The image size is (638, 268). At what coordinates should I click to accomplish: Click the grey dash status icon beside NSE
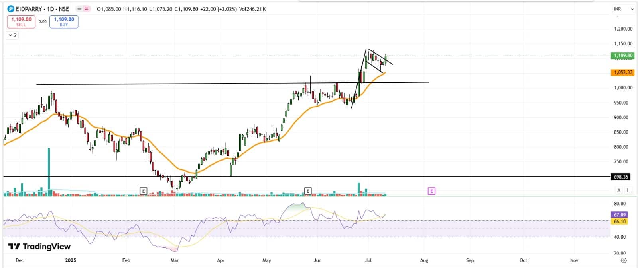click(79, 9)
